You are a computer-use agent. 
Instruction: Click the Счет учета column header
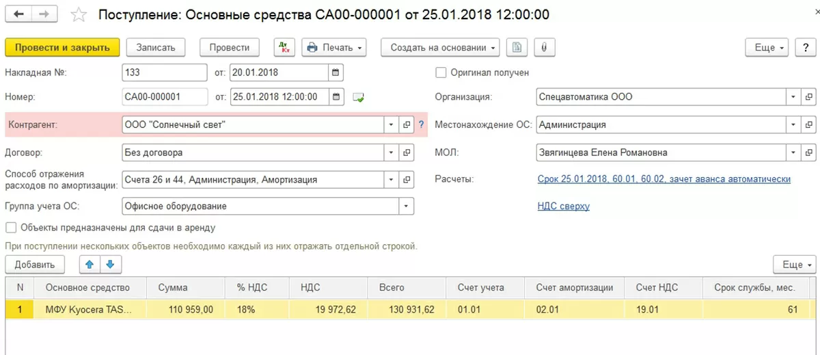click(485, 288)
